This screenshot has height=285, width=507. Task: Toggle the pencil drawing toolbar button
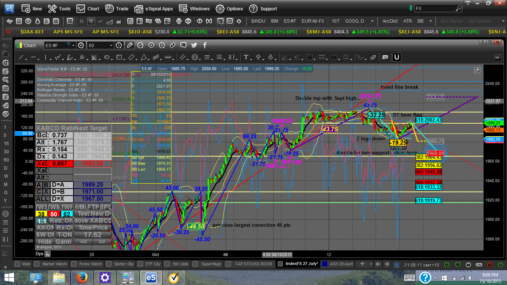pyautogui.click(x=130, y=45)
